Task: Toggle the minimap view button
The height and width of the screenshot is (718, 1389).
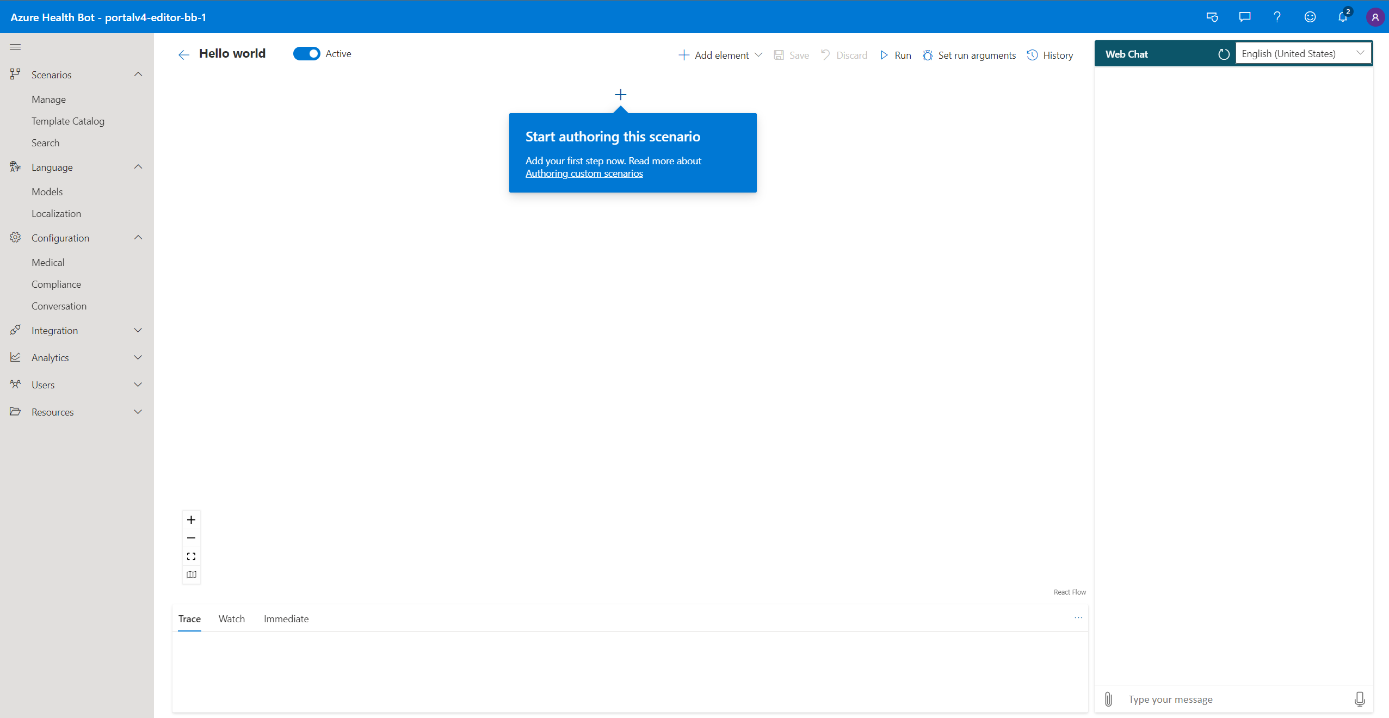Action: tap(190, 574)
